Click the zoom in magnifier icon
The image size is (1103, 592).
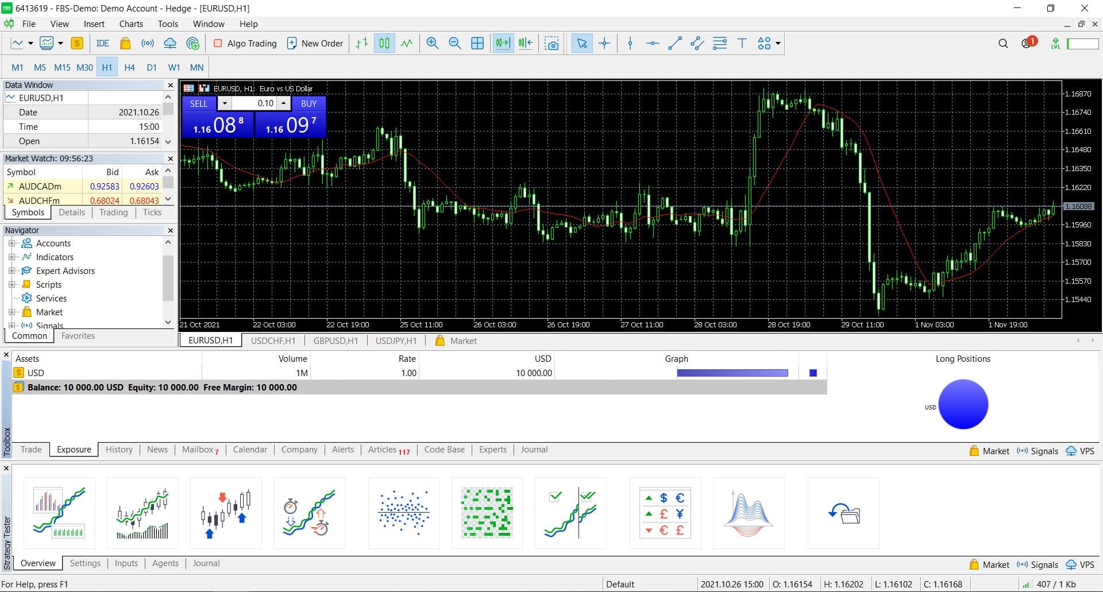[x=432, y=44]
